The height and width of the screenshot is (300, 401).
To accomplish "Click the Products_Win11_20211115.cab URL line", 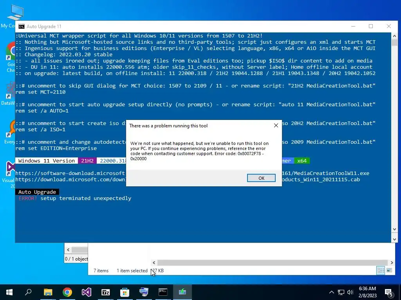I will click(321, 179).
